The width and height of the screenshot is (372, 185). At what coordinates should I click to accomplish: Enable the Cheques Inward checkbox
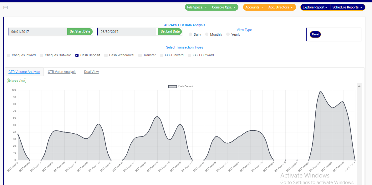click(x=8, y=55)
